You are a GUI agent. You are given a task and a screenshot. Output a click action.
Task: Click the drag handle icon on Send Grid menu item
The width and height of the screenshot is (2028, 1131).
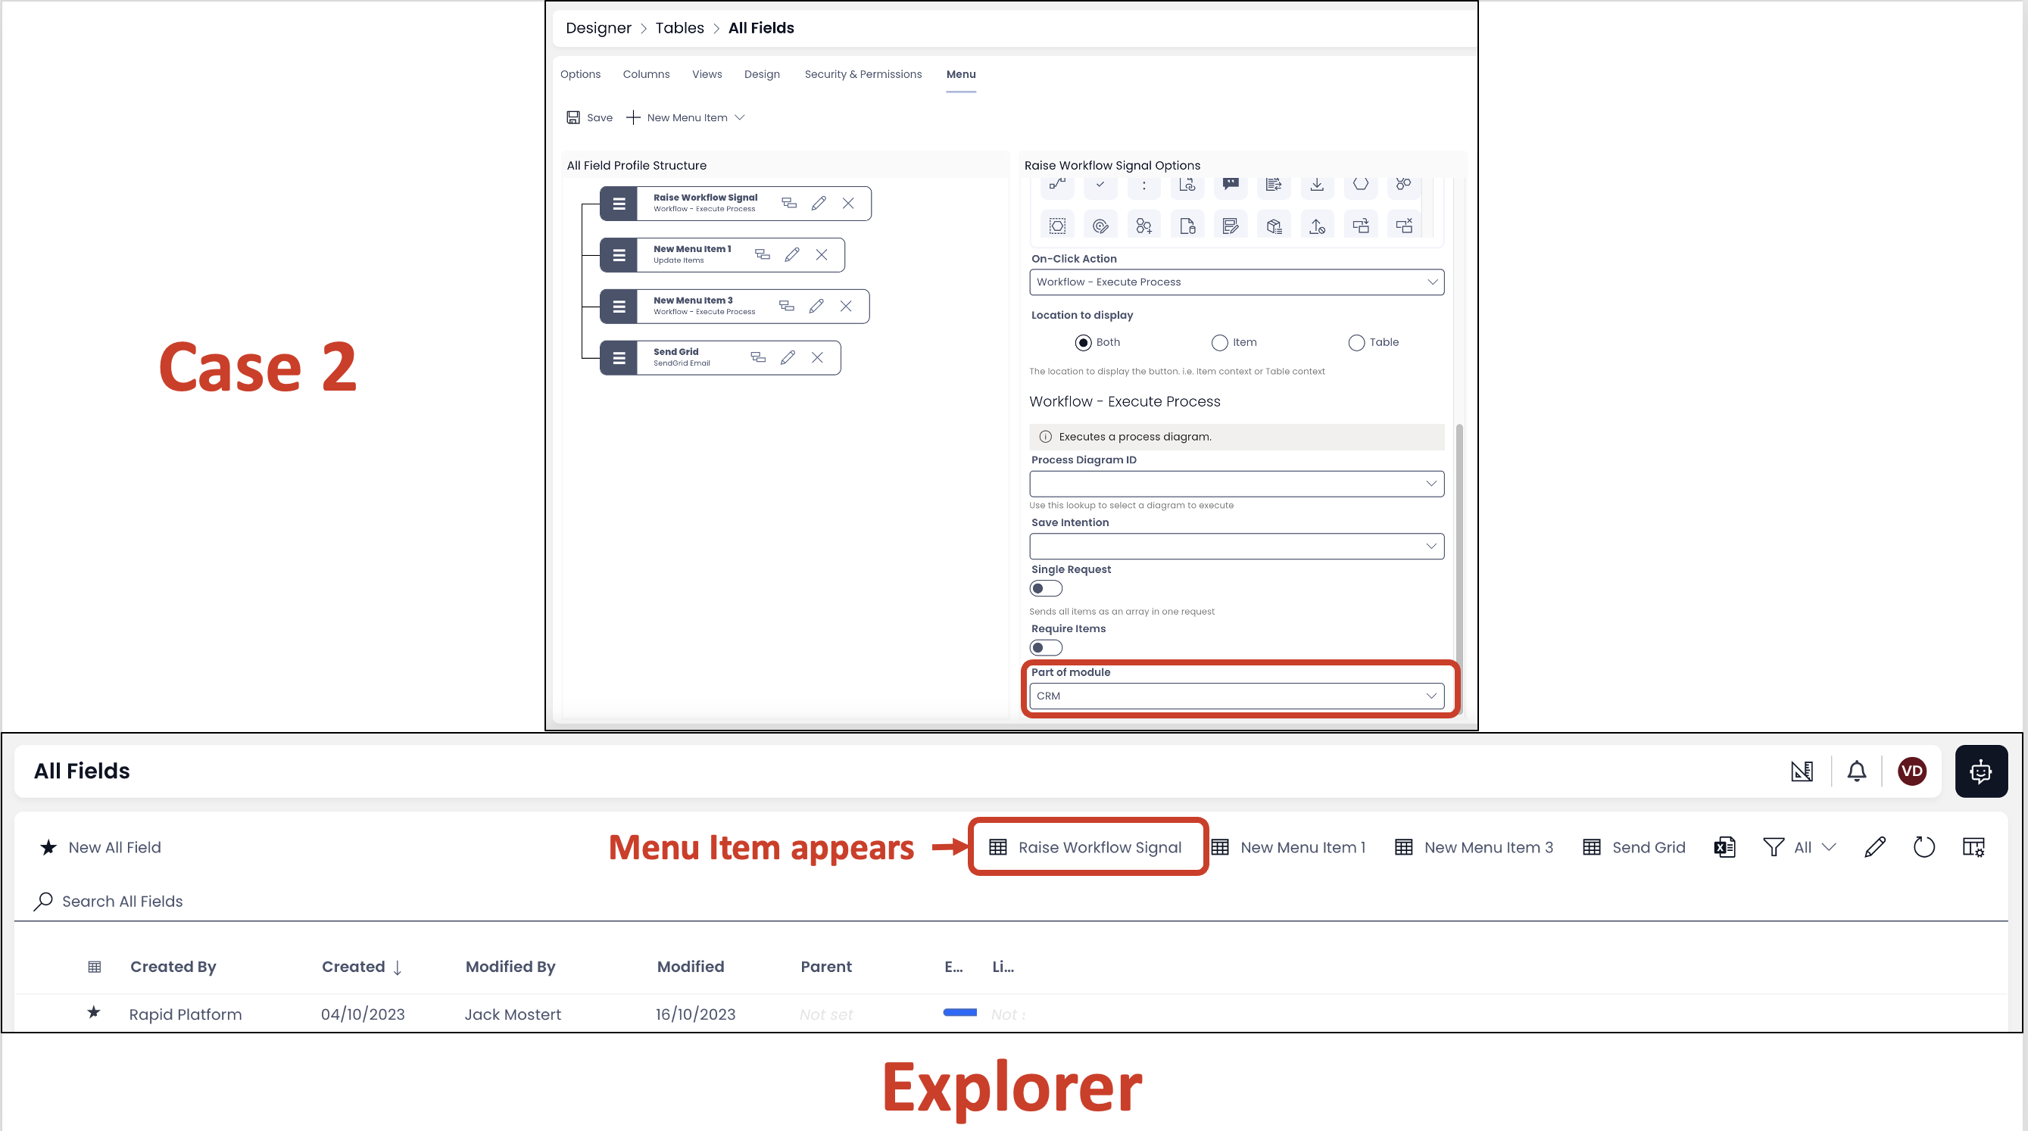click(619, 357)
